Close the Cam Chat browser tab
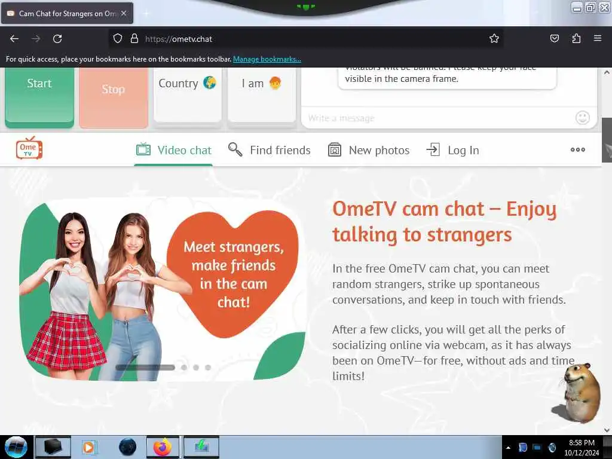 (x=124, y=13)
